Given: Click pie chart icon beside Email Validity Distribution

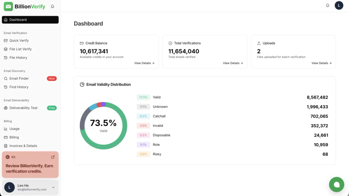Looking at the screenshot, I should pyautogui.click(x=82, y=84).
